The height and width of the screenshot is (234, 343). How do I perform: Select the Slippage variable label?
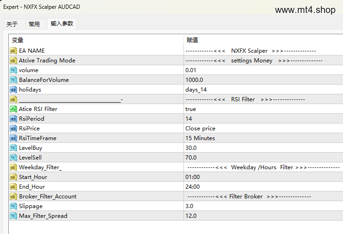[31, 206]
